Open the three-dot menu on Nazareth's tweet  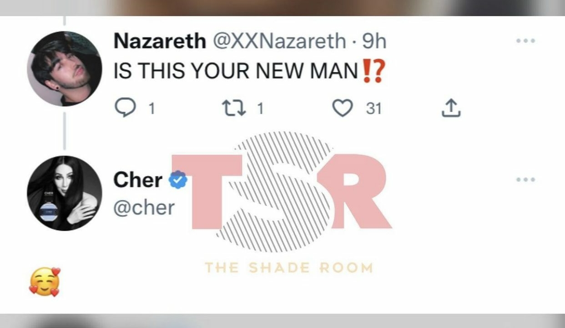(525, 41)
